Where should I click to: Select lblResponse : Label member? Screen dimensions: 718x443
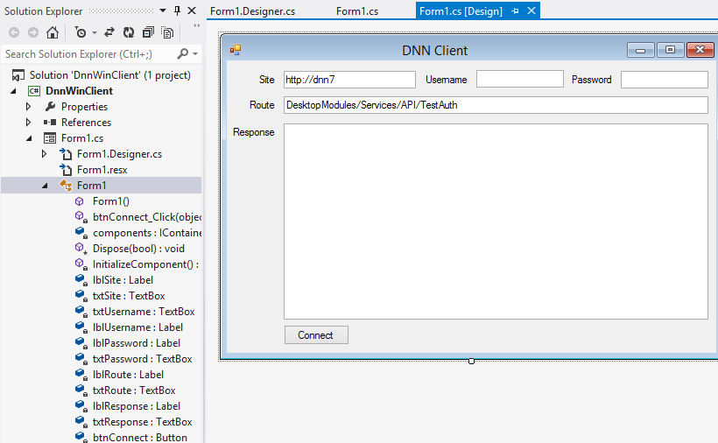137,406
